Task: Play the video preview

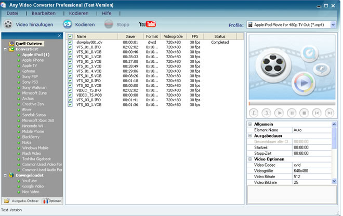Action: pos(279,113)
